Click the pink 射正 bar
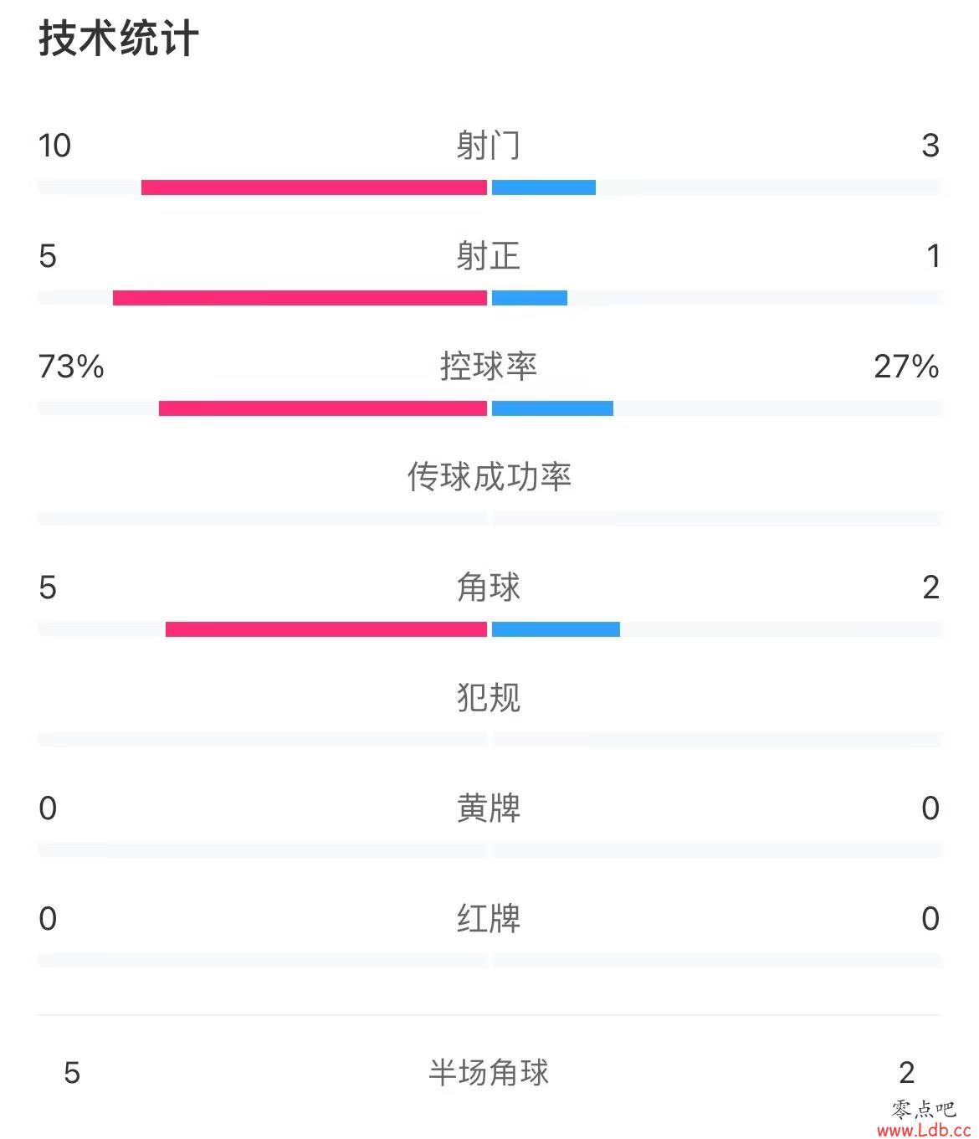 coord(300,298)
